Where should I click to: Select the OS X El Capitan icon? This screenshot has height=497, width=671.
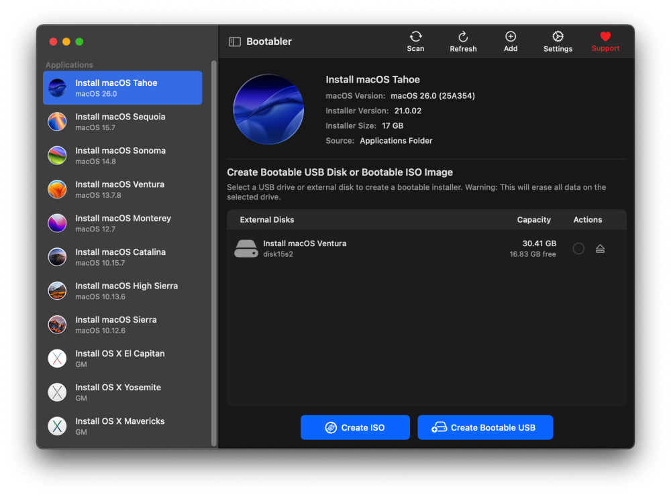click(57, 358)
